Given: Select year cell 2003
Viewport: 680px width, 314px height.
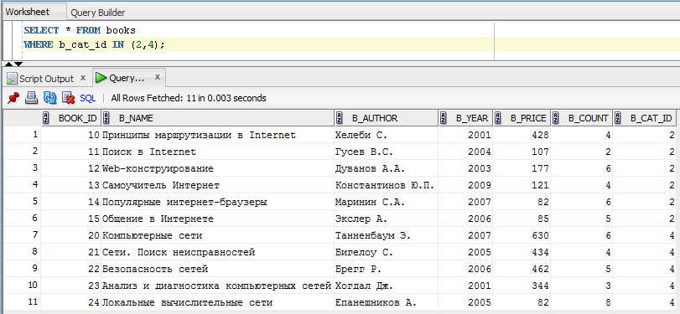Looking at the screenshot, I should click(x=465, y=168).
